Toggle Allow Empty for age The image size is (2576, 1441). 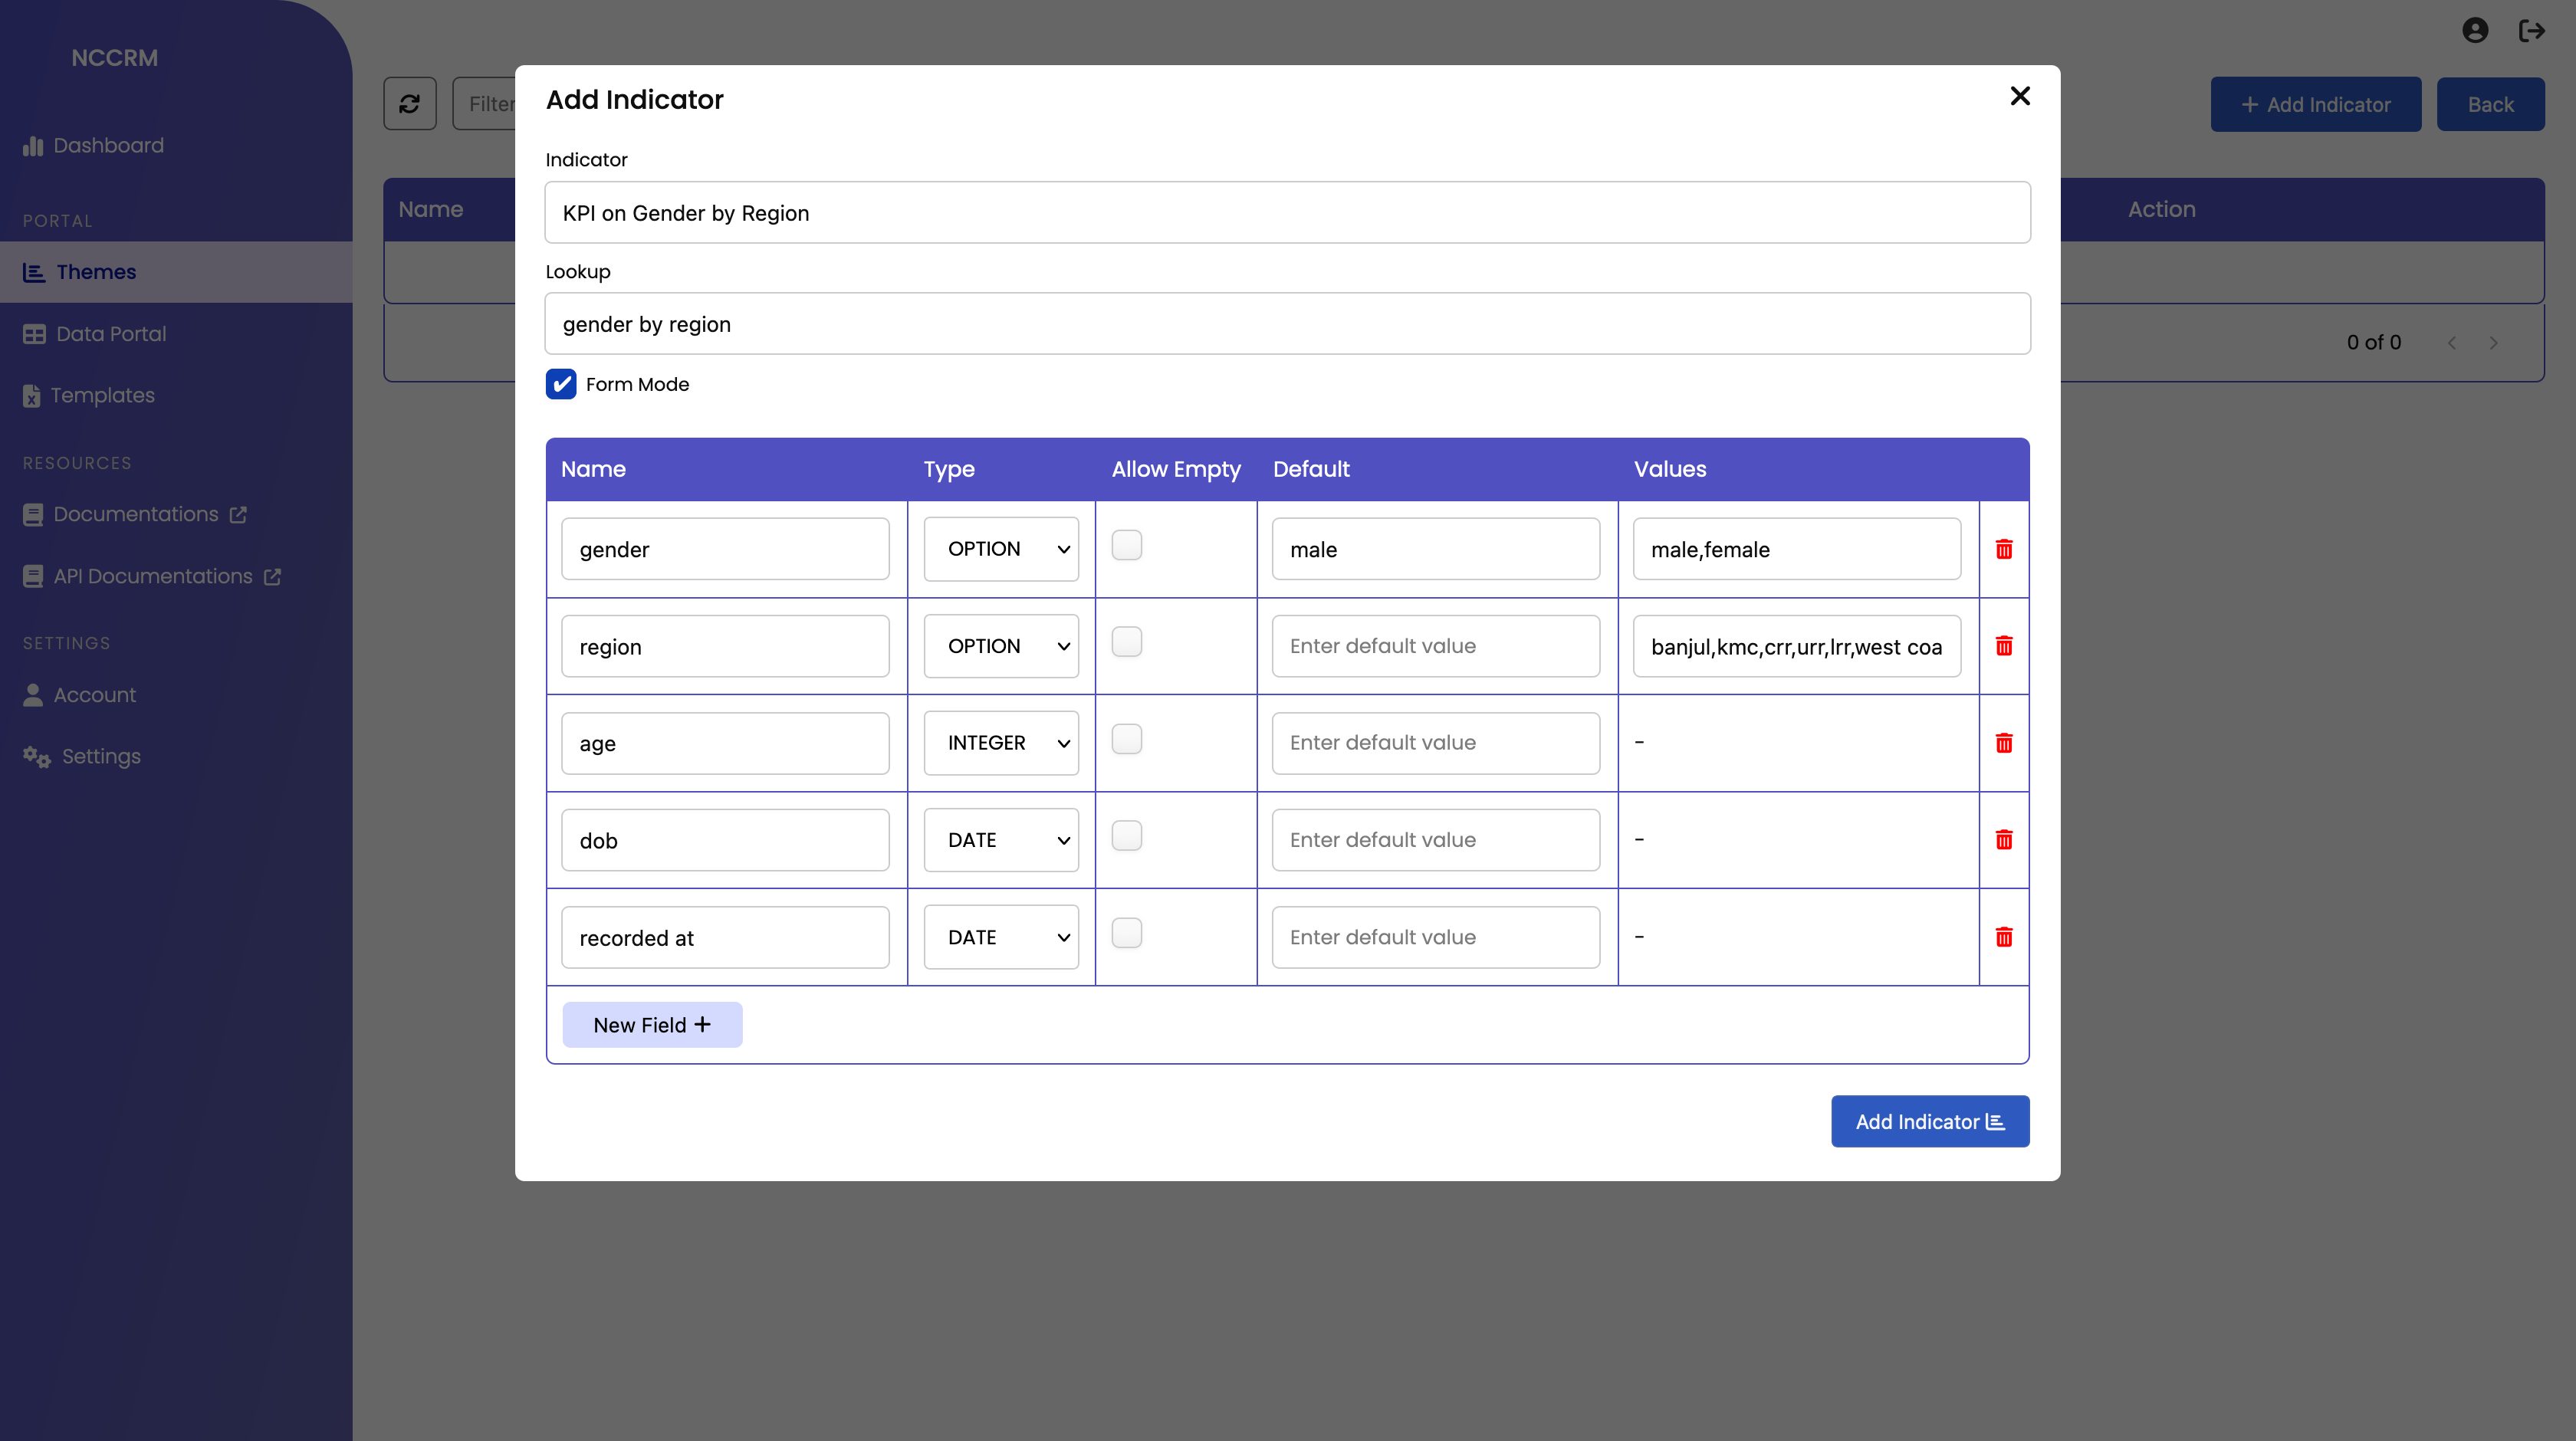1127,739
